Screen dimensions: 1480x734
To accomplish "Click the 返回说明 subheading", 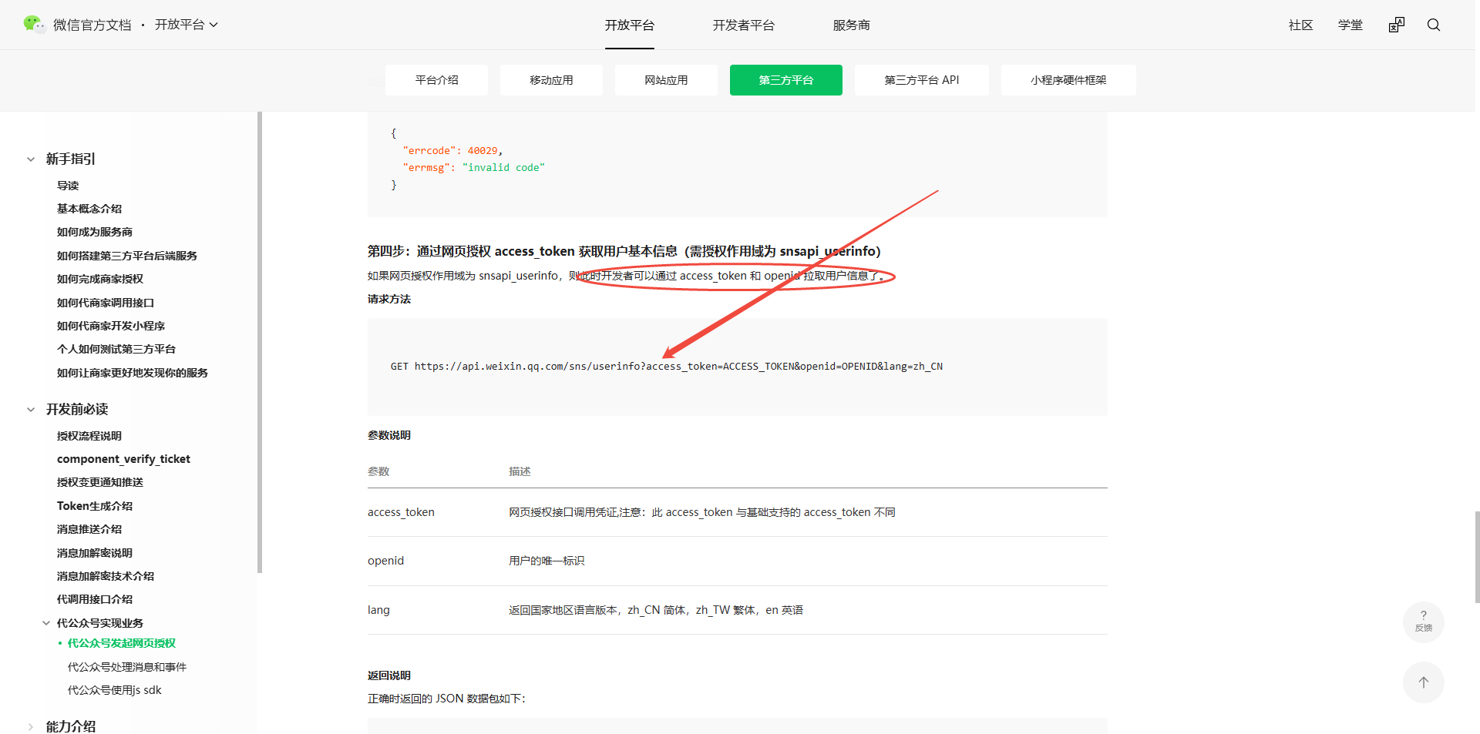I will [x=389, y=675].
